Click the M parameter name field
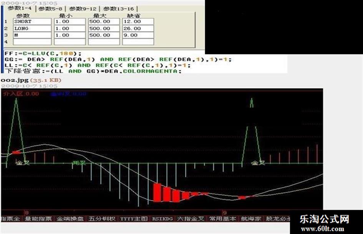363x234 pixels. coord(32,35)
